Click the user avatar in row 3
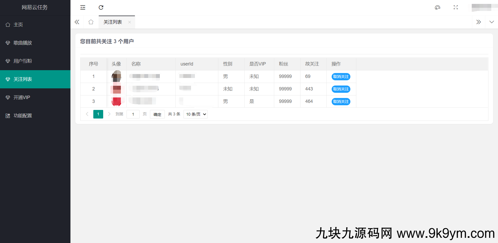 pyautogui.click(x=116, y=101)
